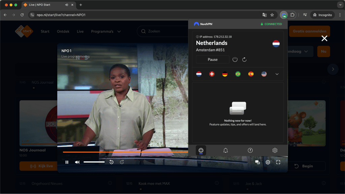Image resolution: width=345 pixels, height=194 pixels.
Task: Open NordVPN notifications bell tab
Action: coord(225,151)
